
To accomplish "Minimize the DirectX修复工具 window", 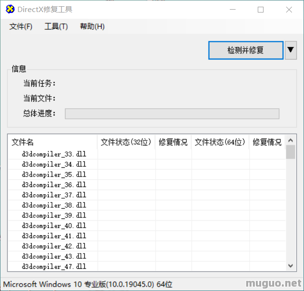I will (233, 10).
